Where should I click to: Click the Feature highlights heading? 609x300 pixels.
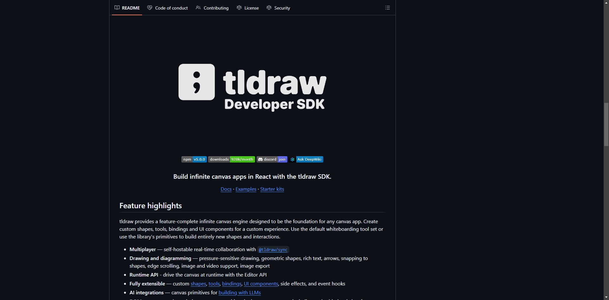coord(151,206)
